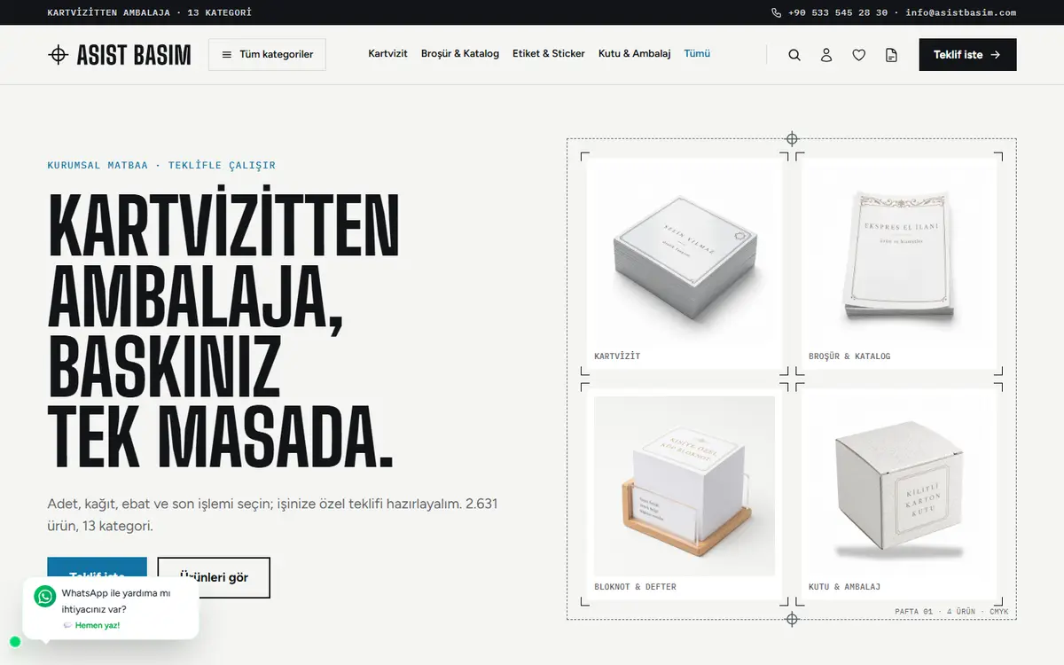Call the phone number +90 533 545 28 30
The width and height of the screenshot is (1064, 665).
(x=837, y=12)
